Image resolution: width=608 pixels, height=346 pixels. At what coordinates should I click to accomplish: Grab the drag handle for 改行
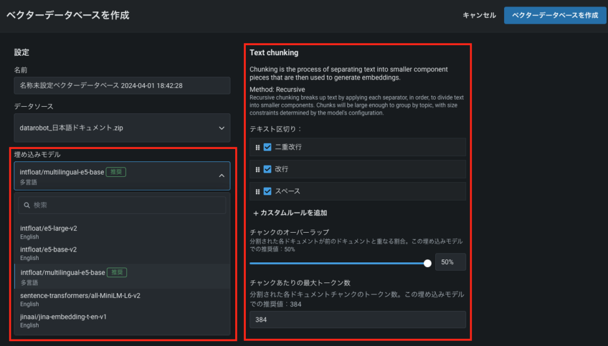click(x=258, y=169)
